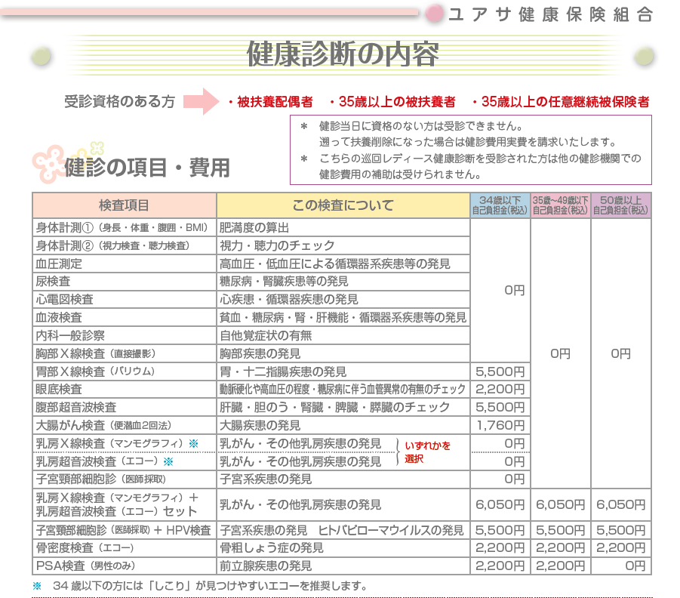Click the notice box about 健診当日 eligibility
Image resolution: width=680 pixels, height=598 pixels.
pyautogui.click(x=471, y=149)
